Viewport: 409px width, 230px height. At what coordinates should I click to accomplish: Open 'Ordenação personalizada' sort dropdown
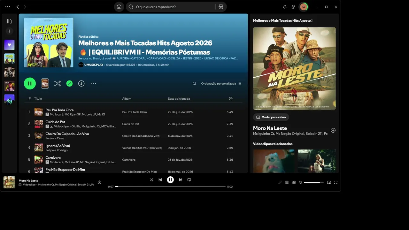click(x=221, y=83)
